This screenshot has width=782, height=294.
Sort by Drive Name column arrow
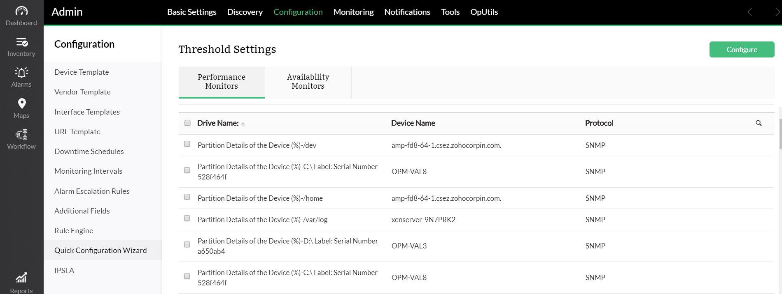tap(243, 124)
